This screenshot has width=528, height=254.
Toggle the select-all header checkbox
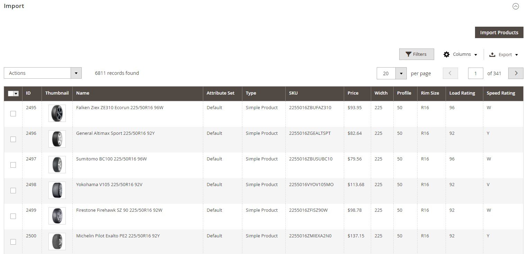pos(10,94)
